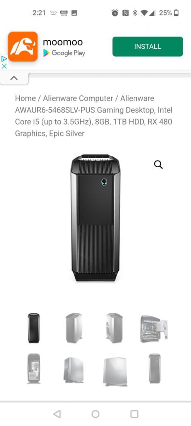Select the third silver side-view thumbnail
The width and height of the screenshot is (191, 426).
[114, 328]
